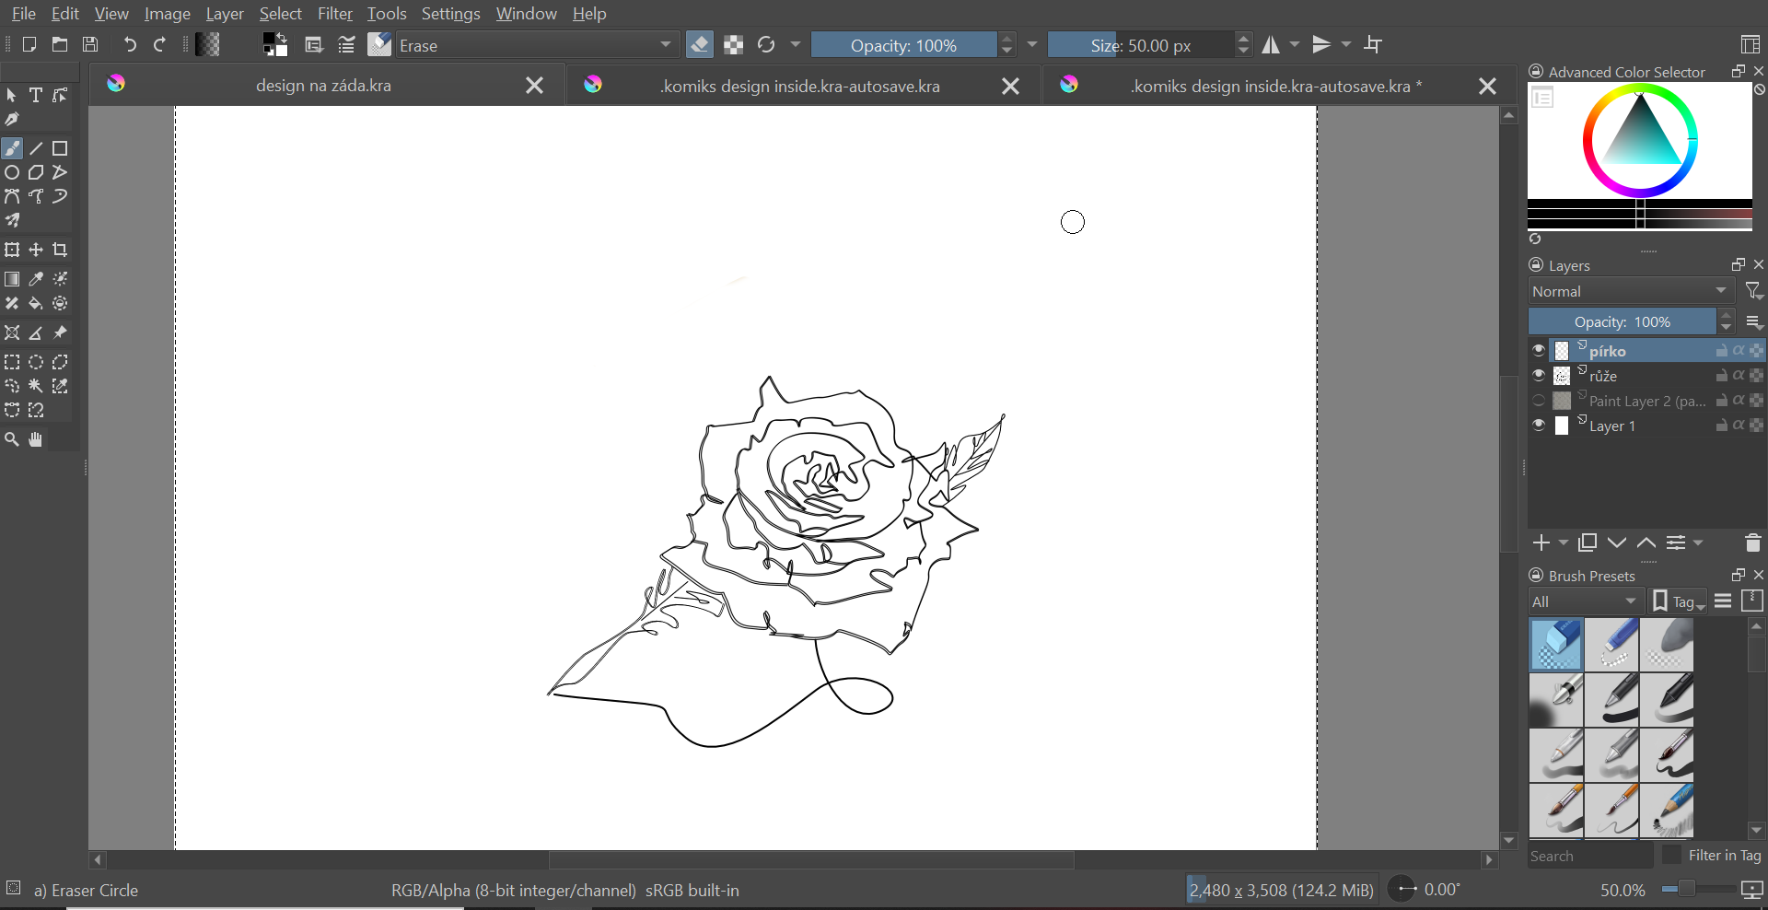This screenshot has width=1768, height=910.
Task: Click the brush presets Search field
Action: (x=1589, y=856)
